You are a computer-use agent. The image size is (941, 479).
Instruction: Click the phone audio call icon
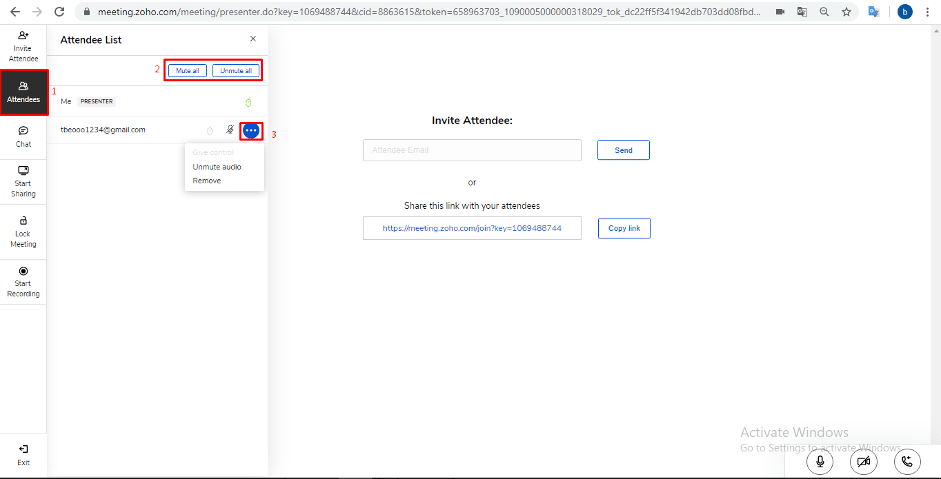907,462
